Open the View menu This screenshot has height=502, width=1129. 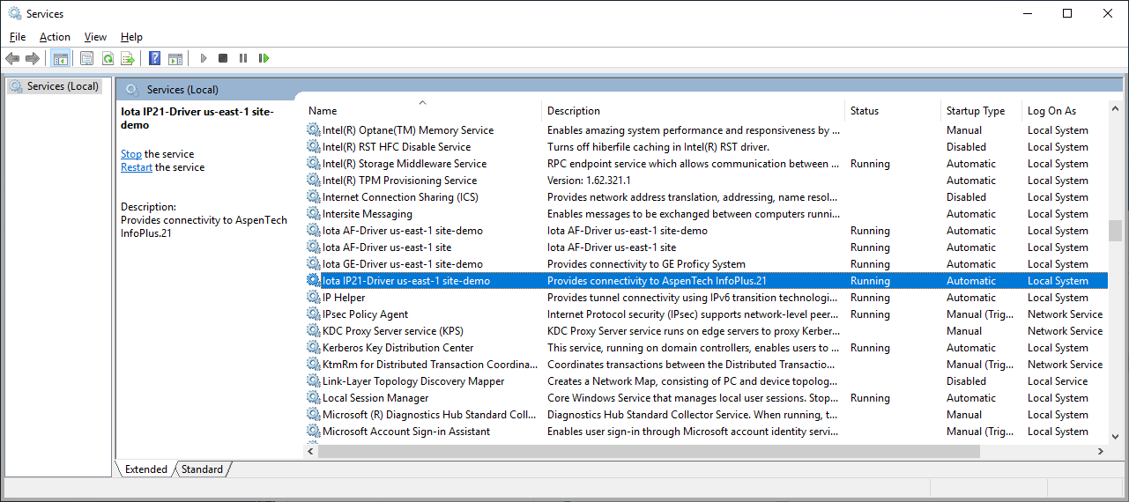click(95, 37)
